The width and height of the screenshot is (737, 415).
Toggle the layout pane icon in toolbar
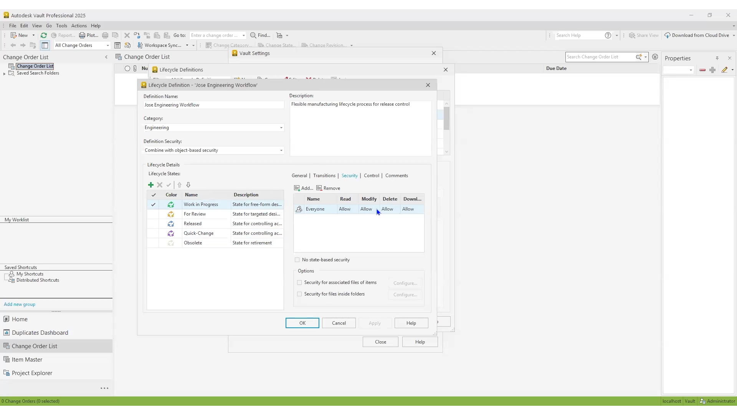tap(45, 45)
